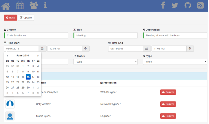Click the info icon in navbar

coord(45,5)
